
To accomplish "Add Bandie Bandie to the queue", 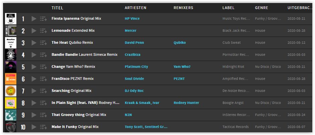I will tap(43, 55).
